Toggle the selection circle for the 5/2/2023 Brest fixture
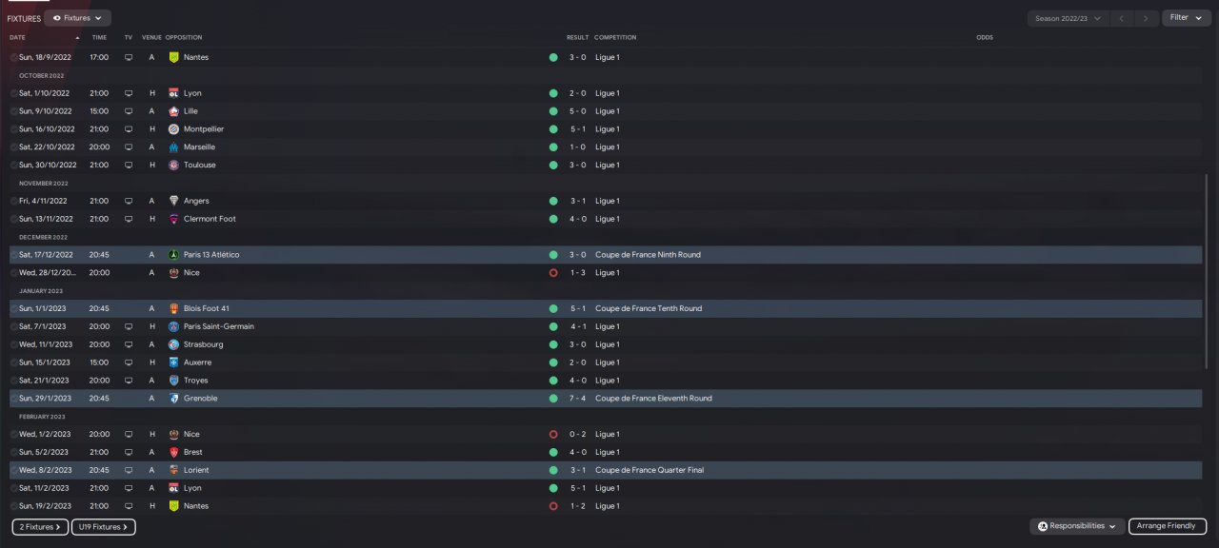The height and width of the screenshot is (548, 1219). pyautogui.click(x=14, y=452)
